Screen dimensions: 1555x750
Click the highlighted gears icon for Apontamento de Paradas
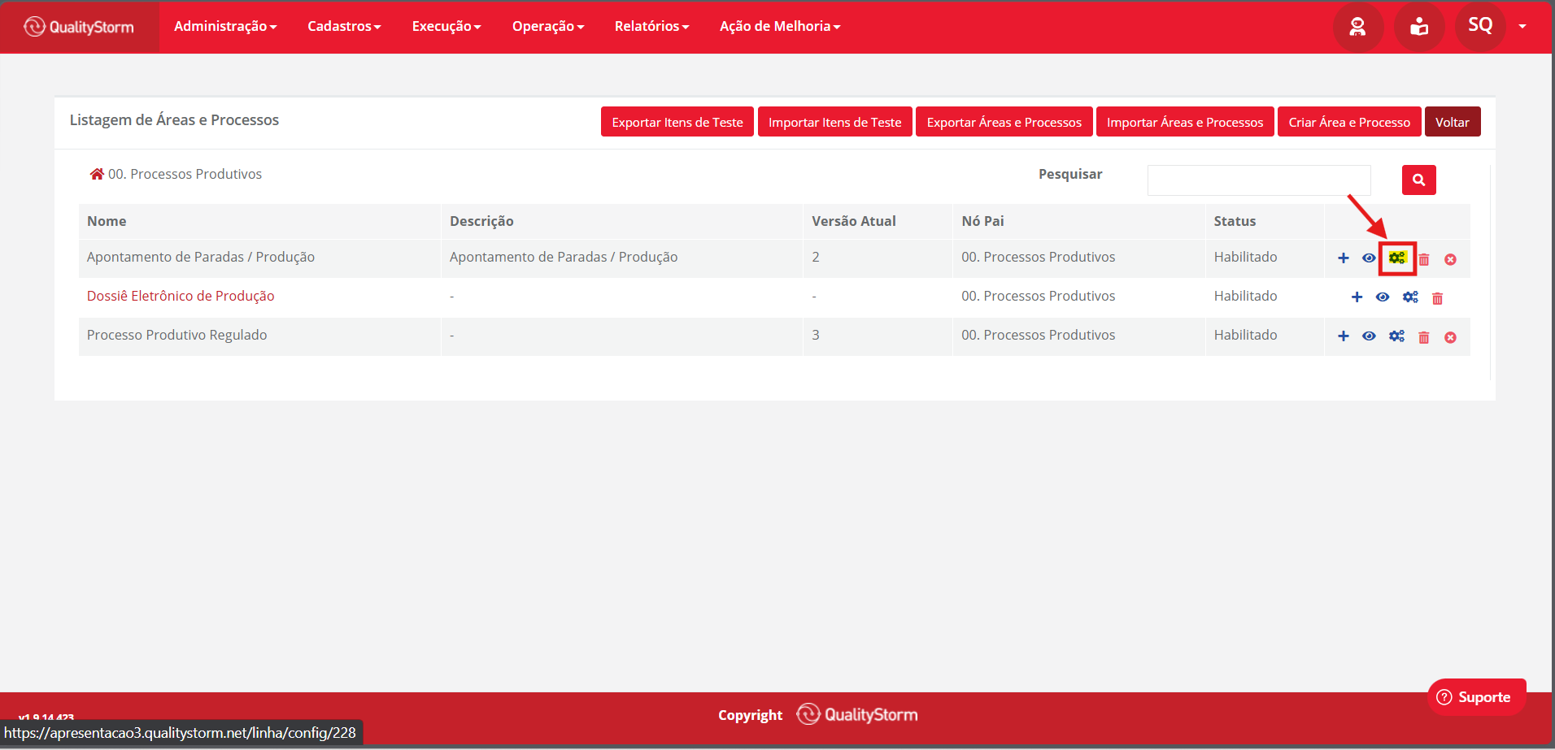point(1397,258)
